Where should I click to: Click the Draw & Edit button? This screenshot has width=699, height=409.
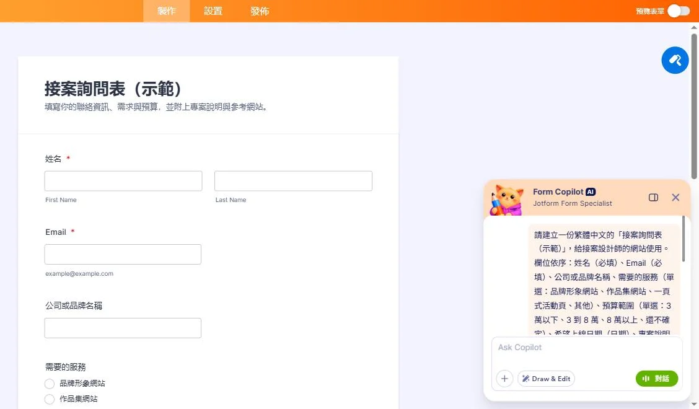pyautogui.click(x=546, y=379)
